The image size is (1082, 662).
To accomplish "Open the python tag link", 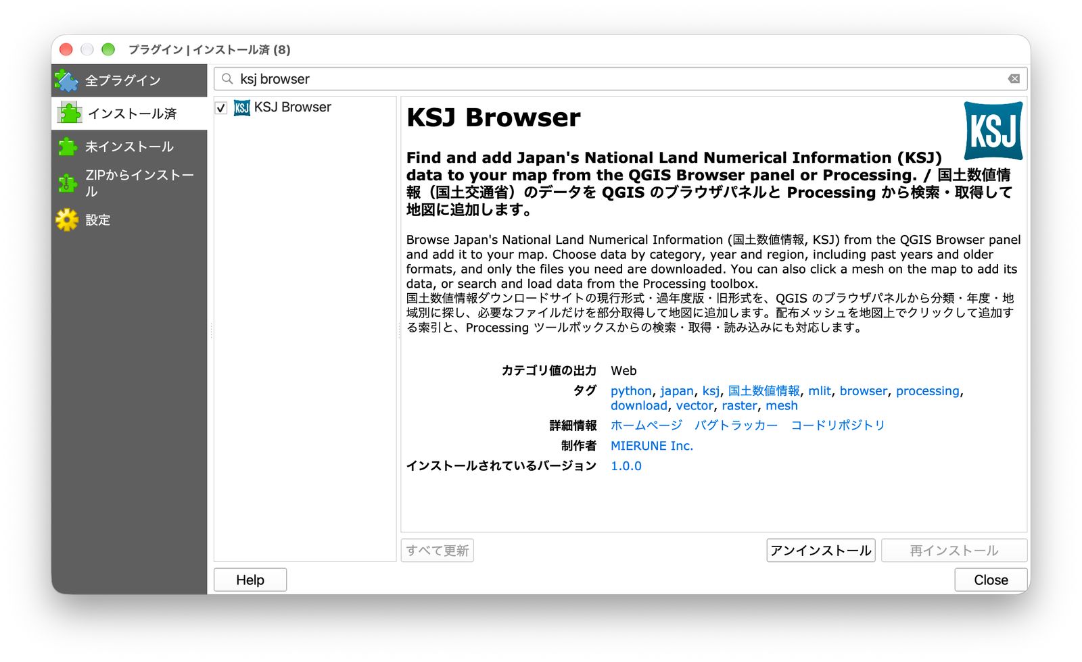I will tap(631, 391).
